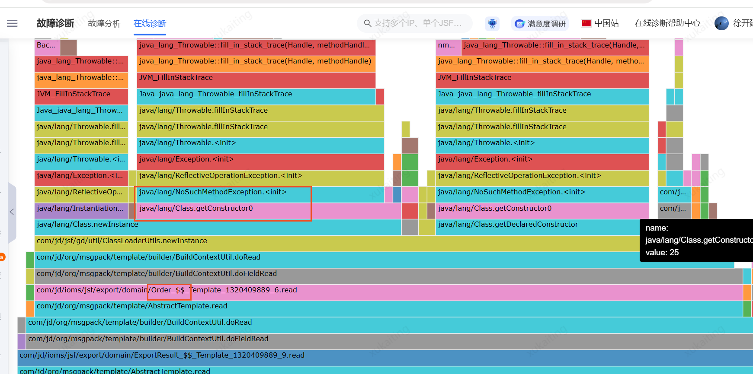Click the 故障诊断 title
This screenshot has width=753, height=374.
coord(55,23)
